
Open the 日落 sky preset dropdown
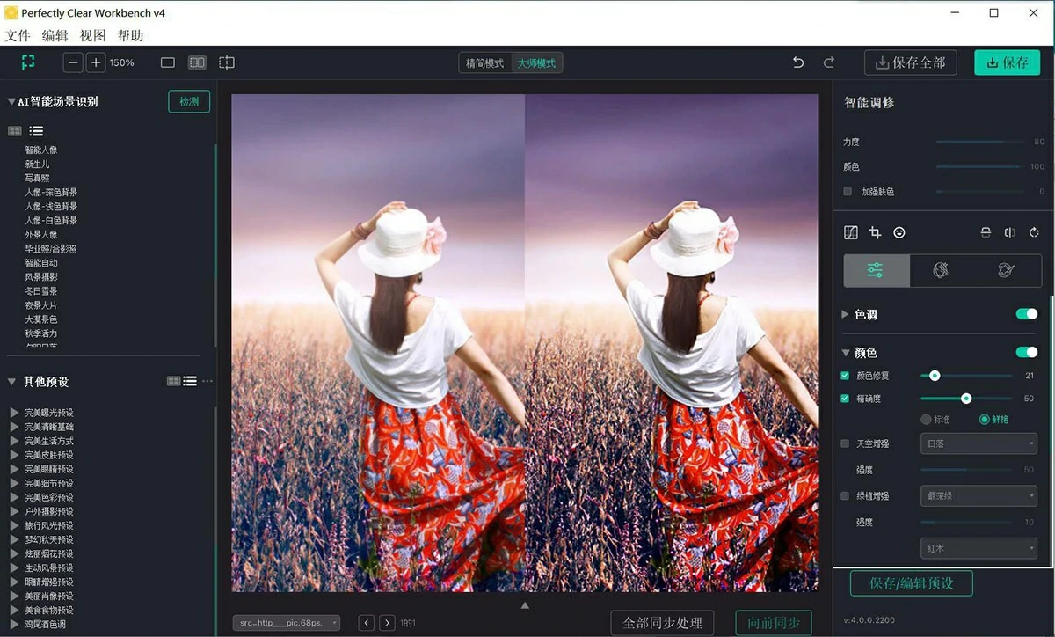point(979,443)
